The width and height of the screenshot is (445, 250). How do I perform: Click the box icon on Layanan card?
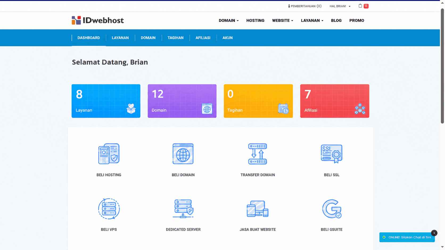[131, 109]
